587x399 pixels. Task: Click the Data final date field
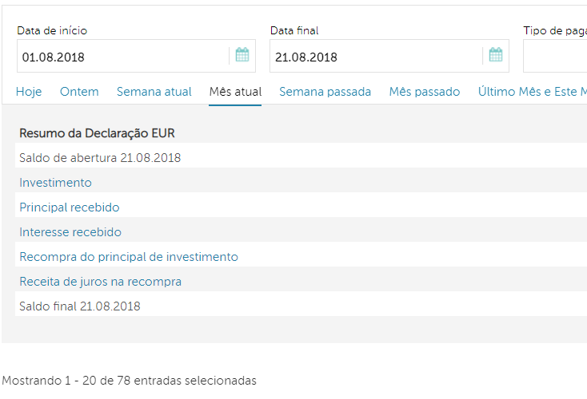tap(376, 57)
